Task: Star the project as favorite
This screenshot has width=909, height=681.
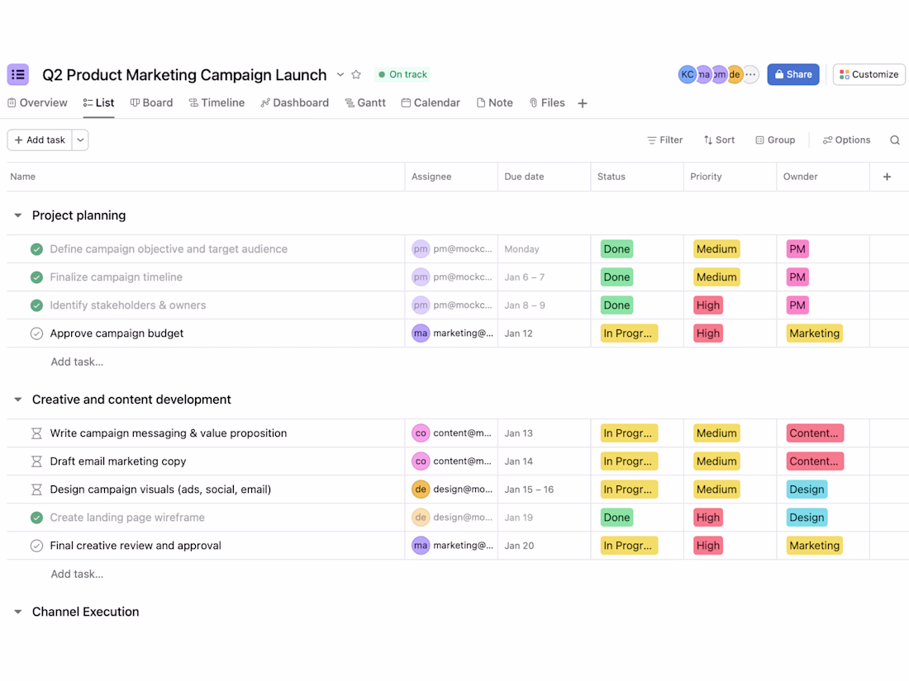Action: pyautogui.click(x=356, y=74)
